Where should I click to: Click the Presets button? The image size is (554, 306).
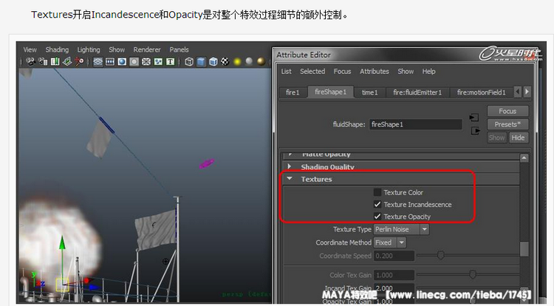(507, 124)
